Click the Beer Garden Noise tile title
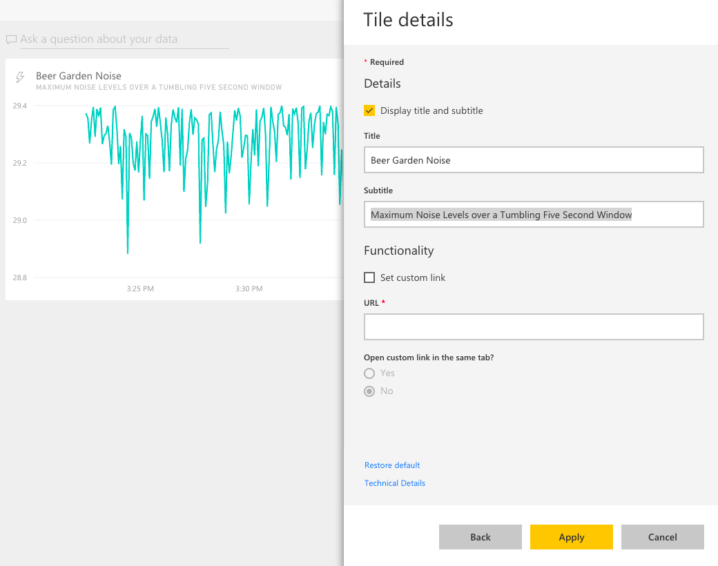 (x=78, y=76)
